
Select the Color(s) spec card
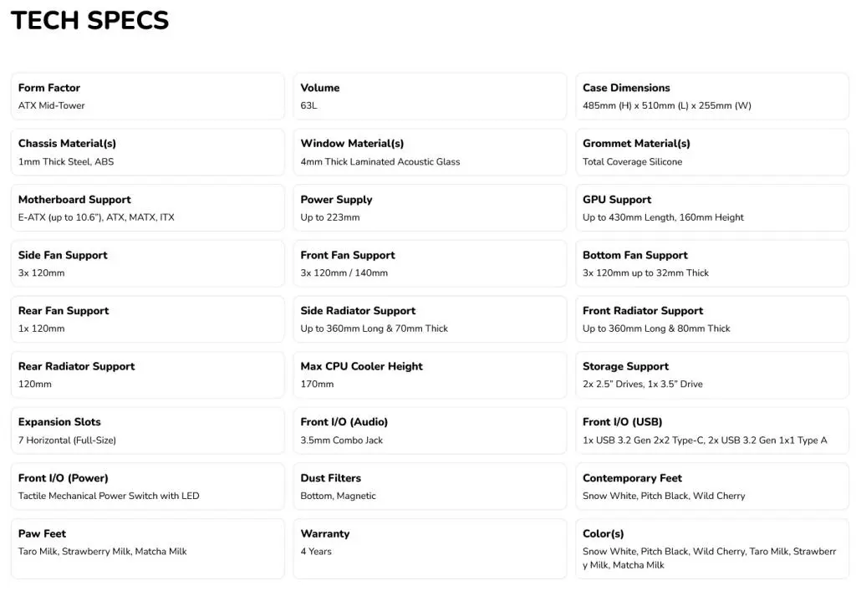[712, 549]
